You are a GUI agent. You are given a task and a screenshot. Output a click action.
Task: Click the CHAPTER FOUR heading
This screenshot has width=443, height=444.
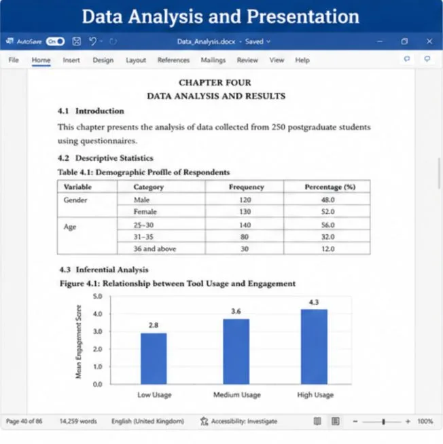click(215, 82)
